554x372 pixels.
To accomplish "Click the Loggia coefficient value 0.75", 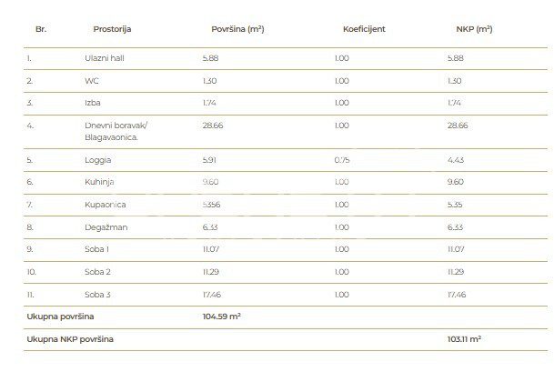I will click(341, 160).
